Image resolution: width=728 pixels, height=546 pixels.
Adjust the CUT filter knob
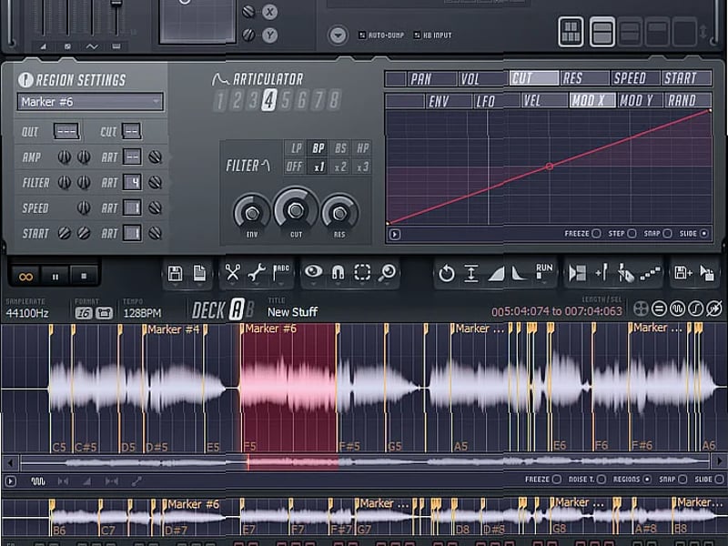[x=296, y=211]
